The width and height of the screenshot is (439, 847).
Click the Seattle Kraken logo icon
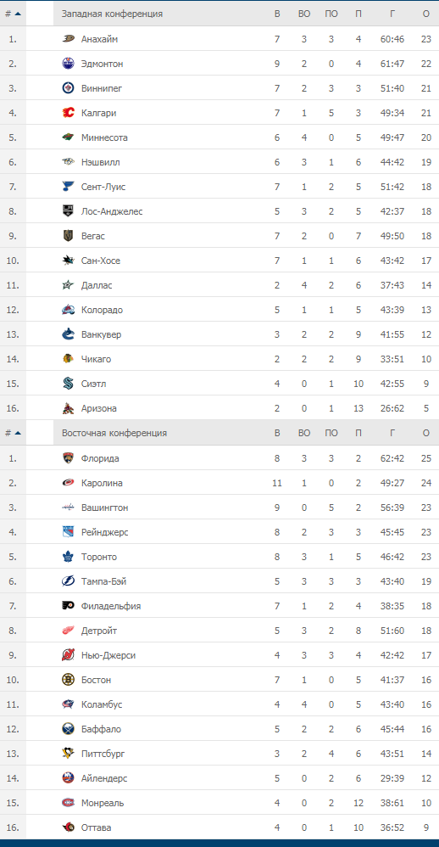pyautogui.click(x=68, y=384)
